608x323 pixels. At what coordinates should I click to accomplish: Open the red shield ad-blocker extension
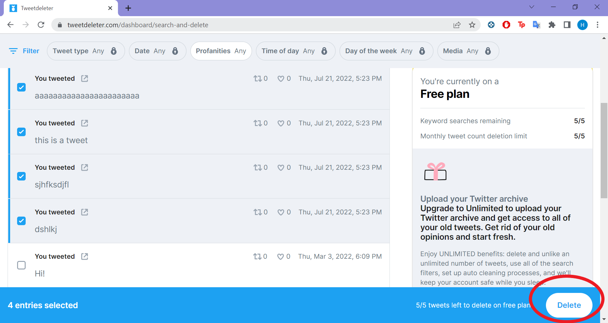click(506, 25)
